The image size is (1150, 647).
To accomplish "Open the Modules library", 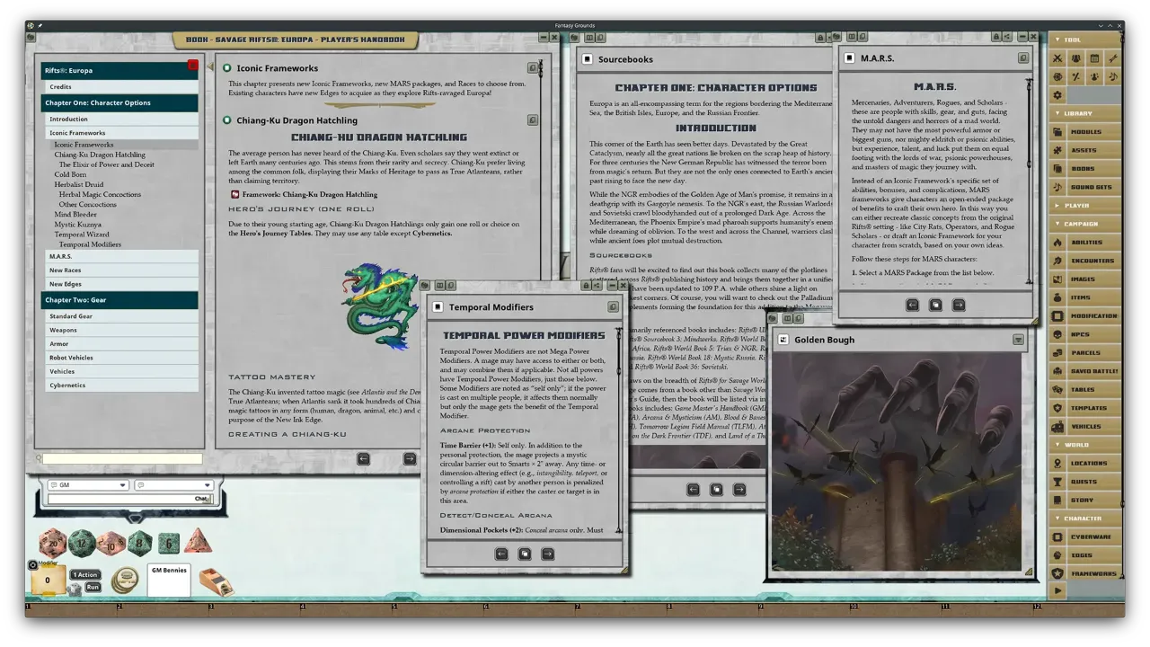I will pyautogui.click(x=1084, y=132).
